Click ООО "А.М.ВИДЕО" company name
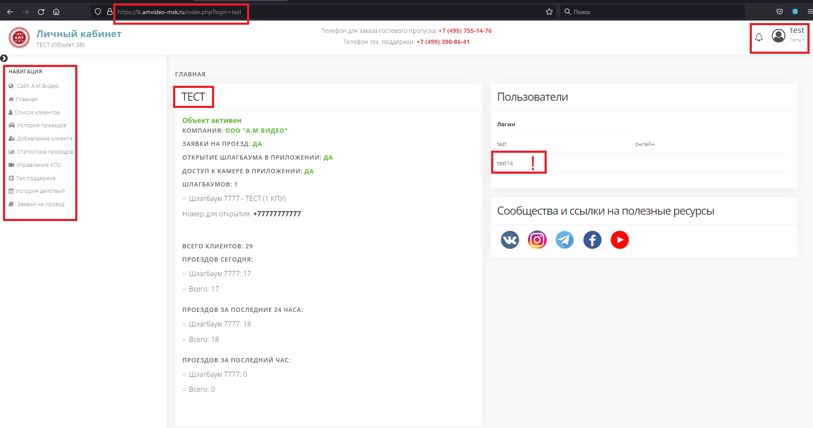The image size is (813, 428). (x=256, y=131)
